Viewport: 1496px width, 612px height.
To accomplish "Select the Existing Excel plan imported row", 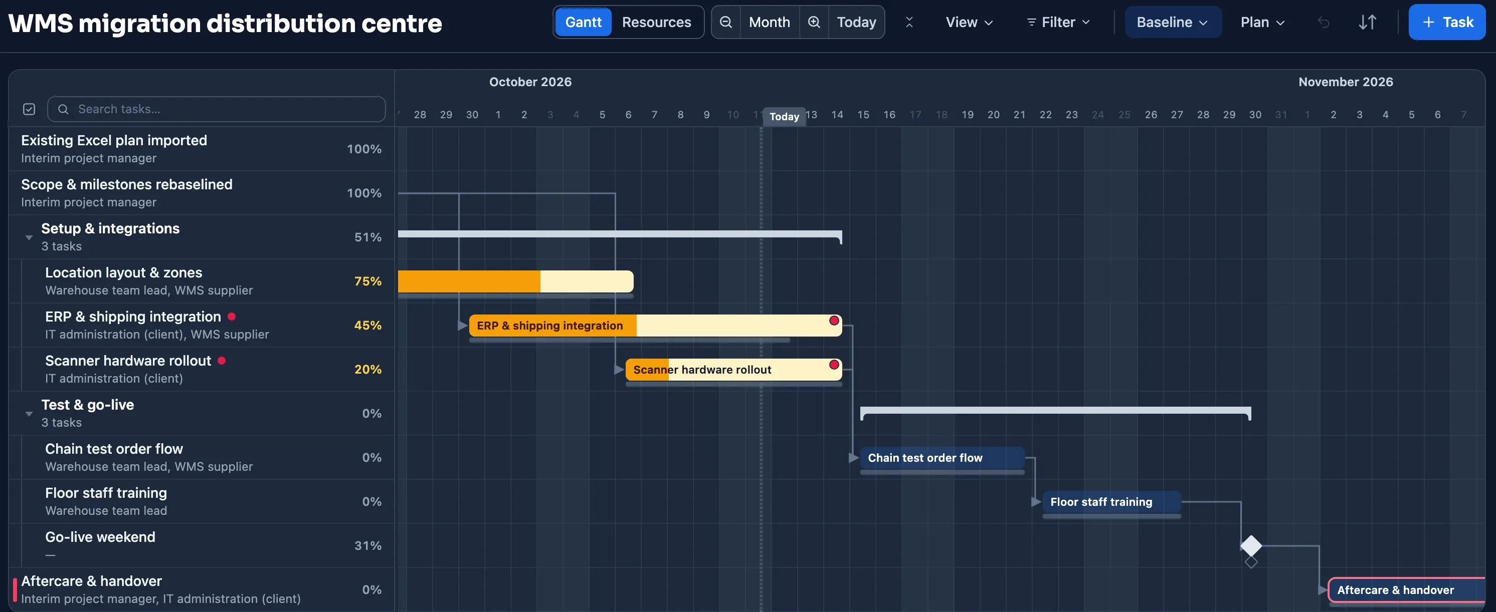I will pyautogui.click(x=202, y=149).
